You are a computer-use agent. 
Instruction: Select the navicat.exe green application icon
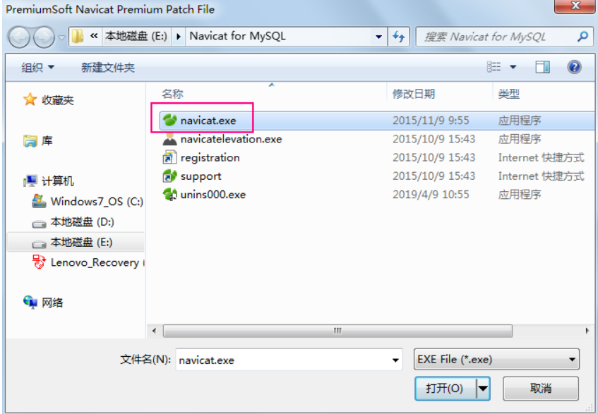click(169, 121)
